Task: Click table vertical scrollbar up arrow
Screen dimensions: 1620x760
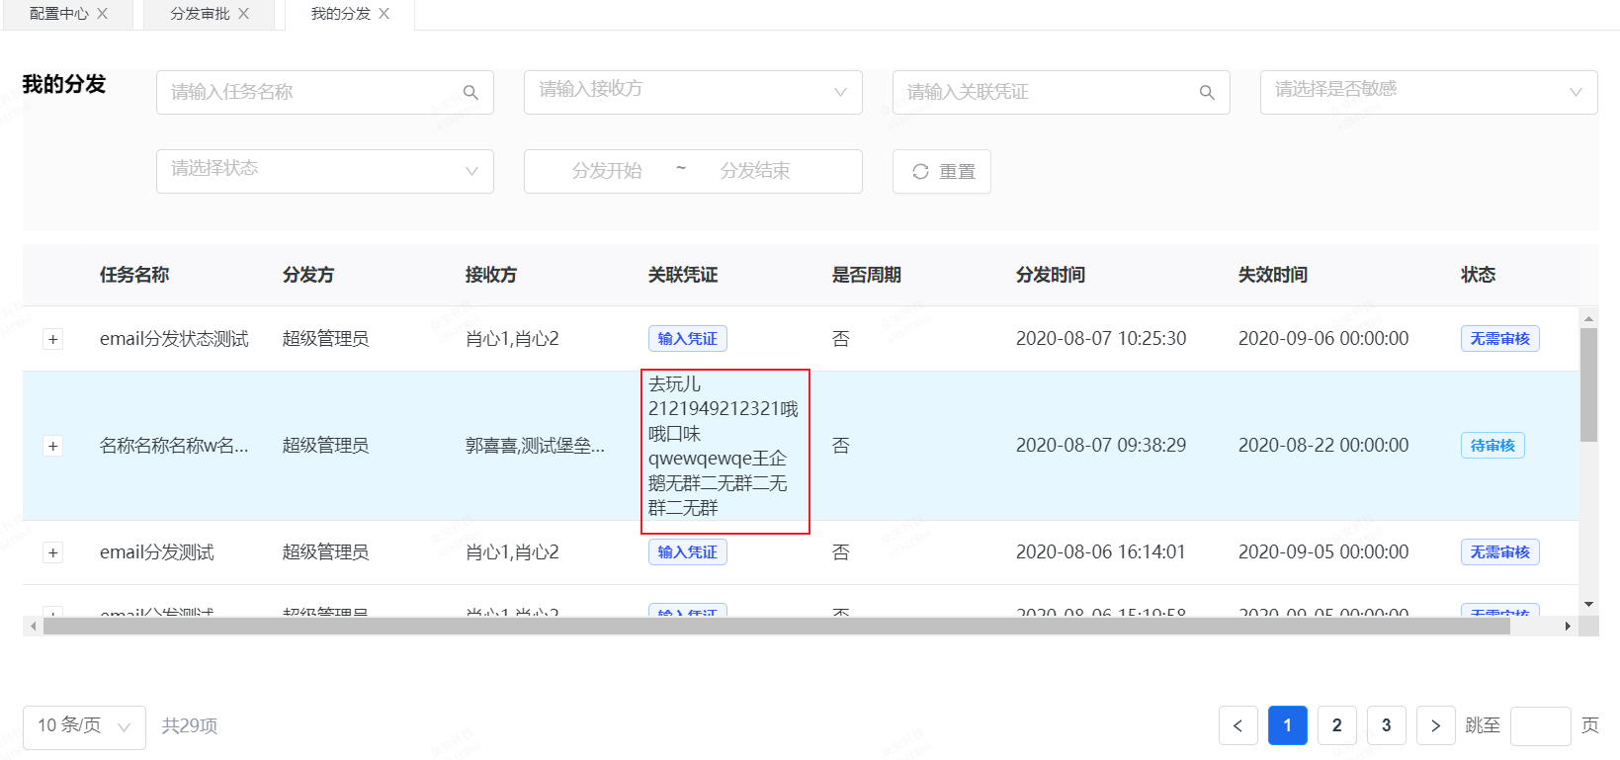Action: (1588, 318)
